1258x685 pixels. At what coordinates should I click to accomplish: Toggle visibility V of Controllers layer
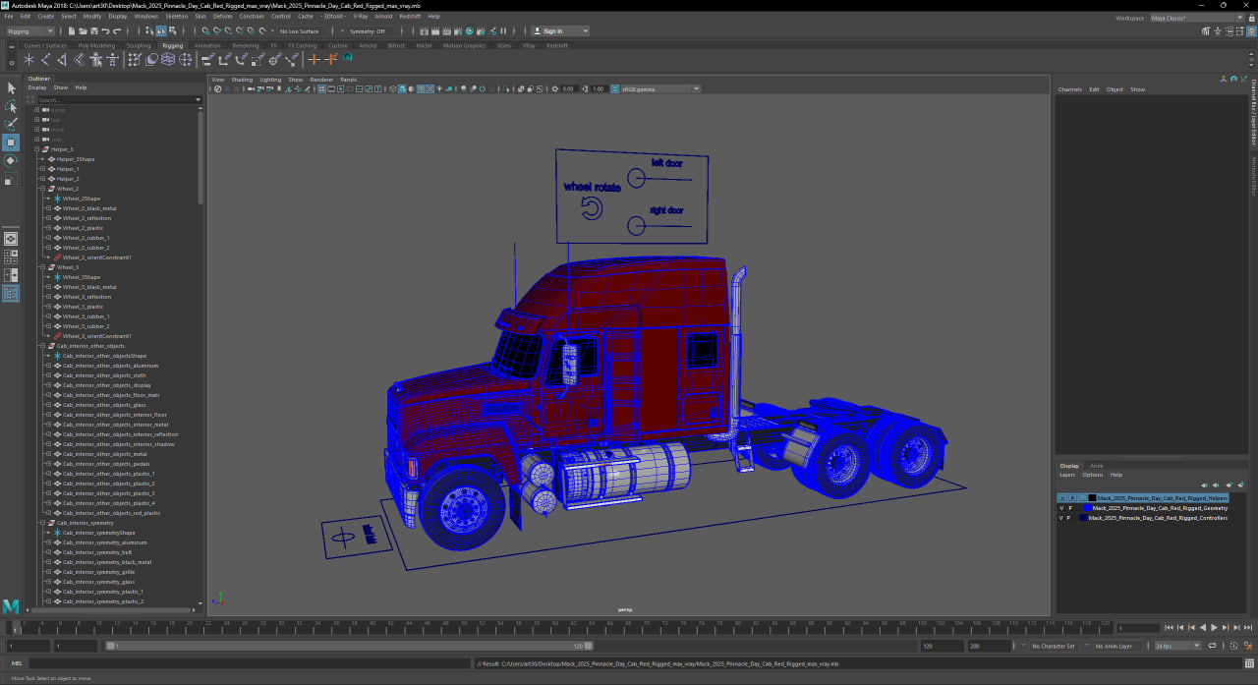point(1061,518)
